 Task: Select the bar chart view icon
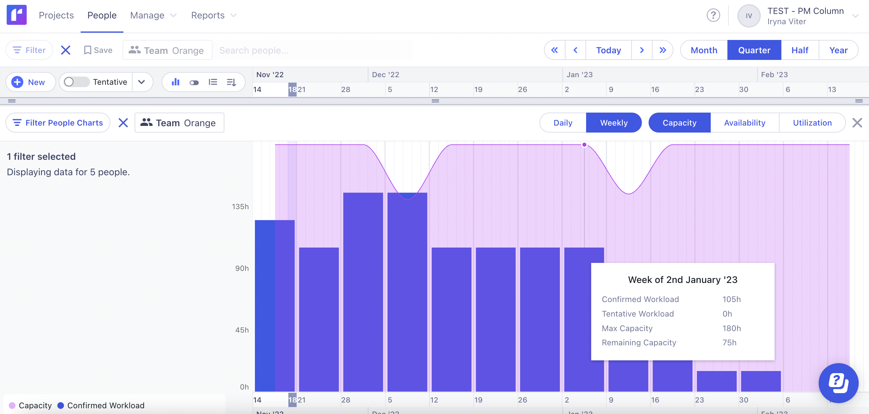(x=176, y=82)
